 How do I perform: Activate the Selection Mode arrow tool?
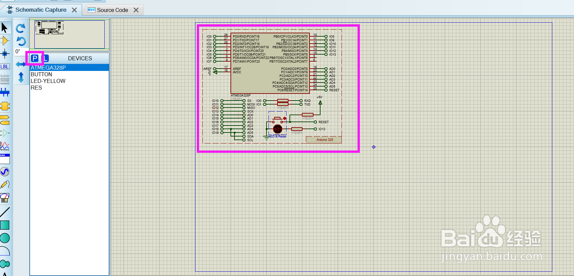coord(5,28)
